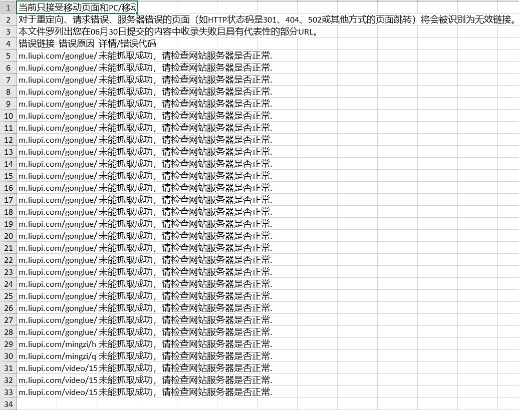
Task: Select row header 26
Action: click(x=9, y=307)
